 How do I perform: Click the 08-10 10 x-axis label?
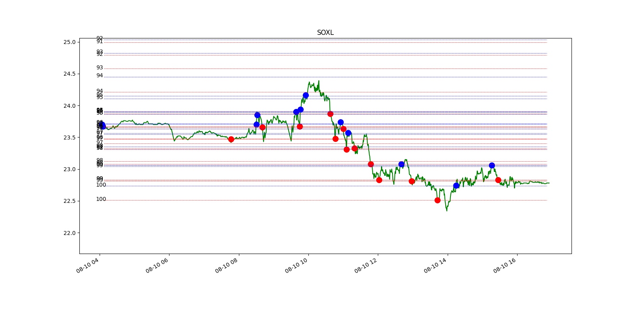296,265
